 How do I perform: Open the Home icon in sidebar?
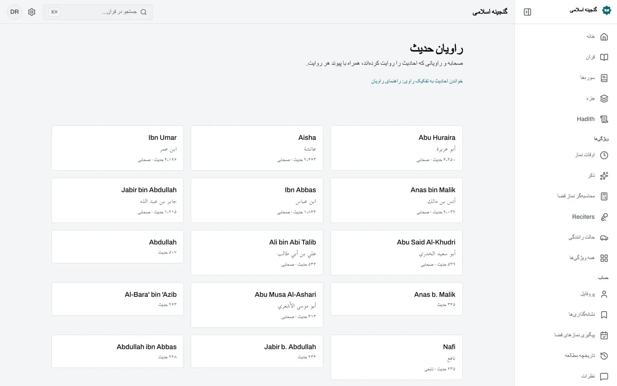[604, 37]
